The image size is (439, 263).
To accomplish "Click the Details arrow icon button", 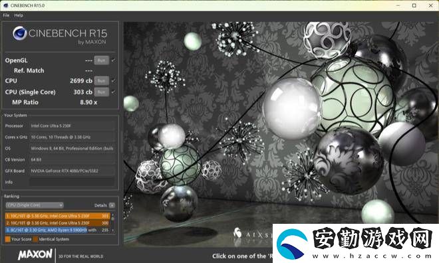I will pos(112,205).
